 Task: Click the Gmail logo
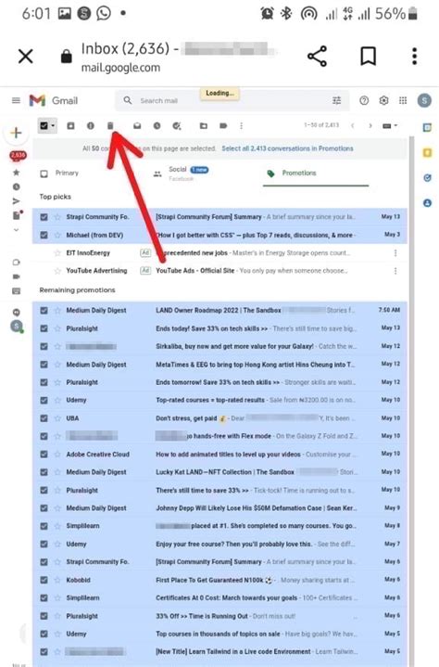pyautogui.click(x=54, y=100)
